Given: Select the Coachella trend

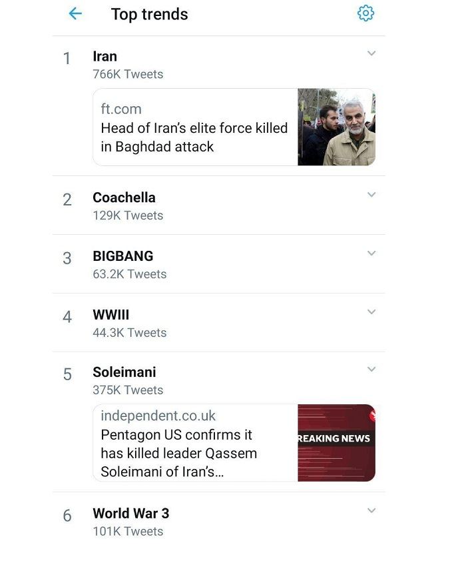Looking at the screenshot, I should click(x=123, y=197).
